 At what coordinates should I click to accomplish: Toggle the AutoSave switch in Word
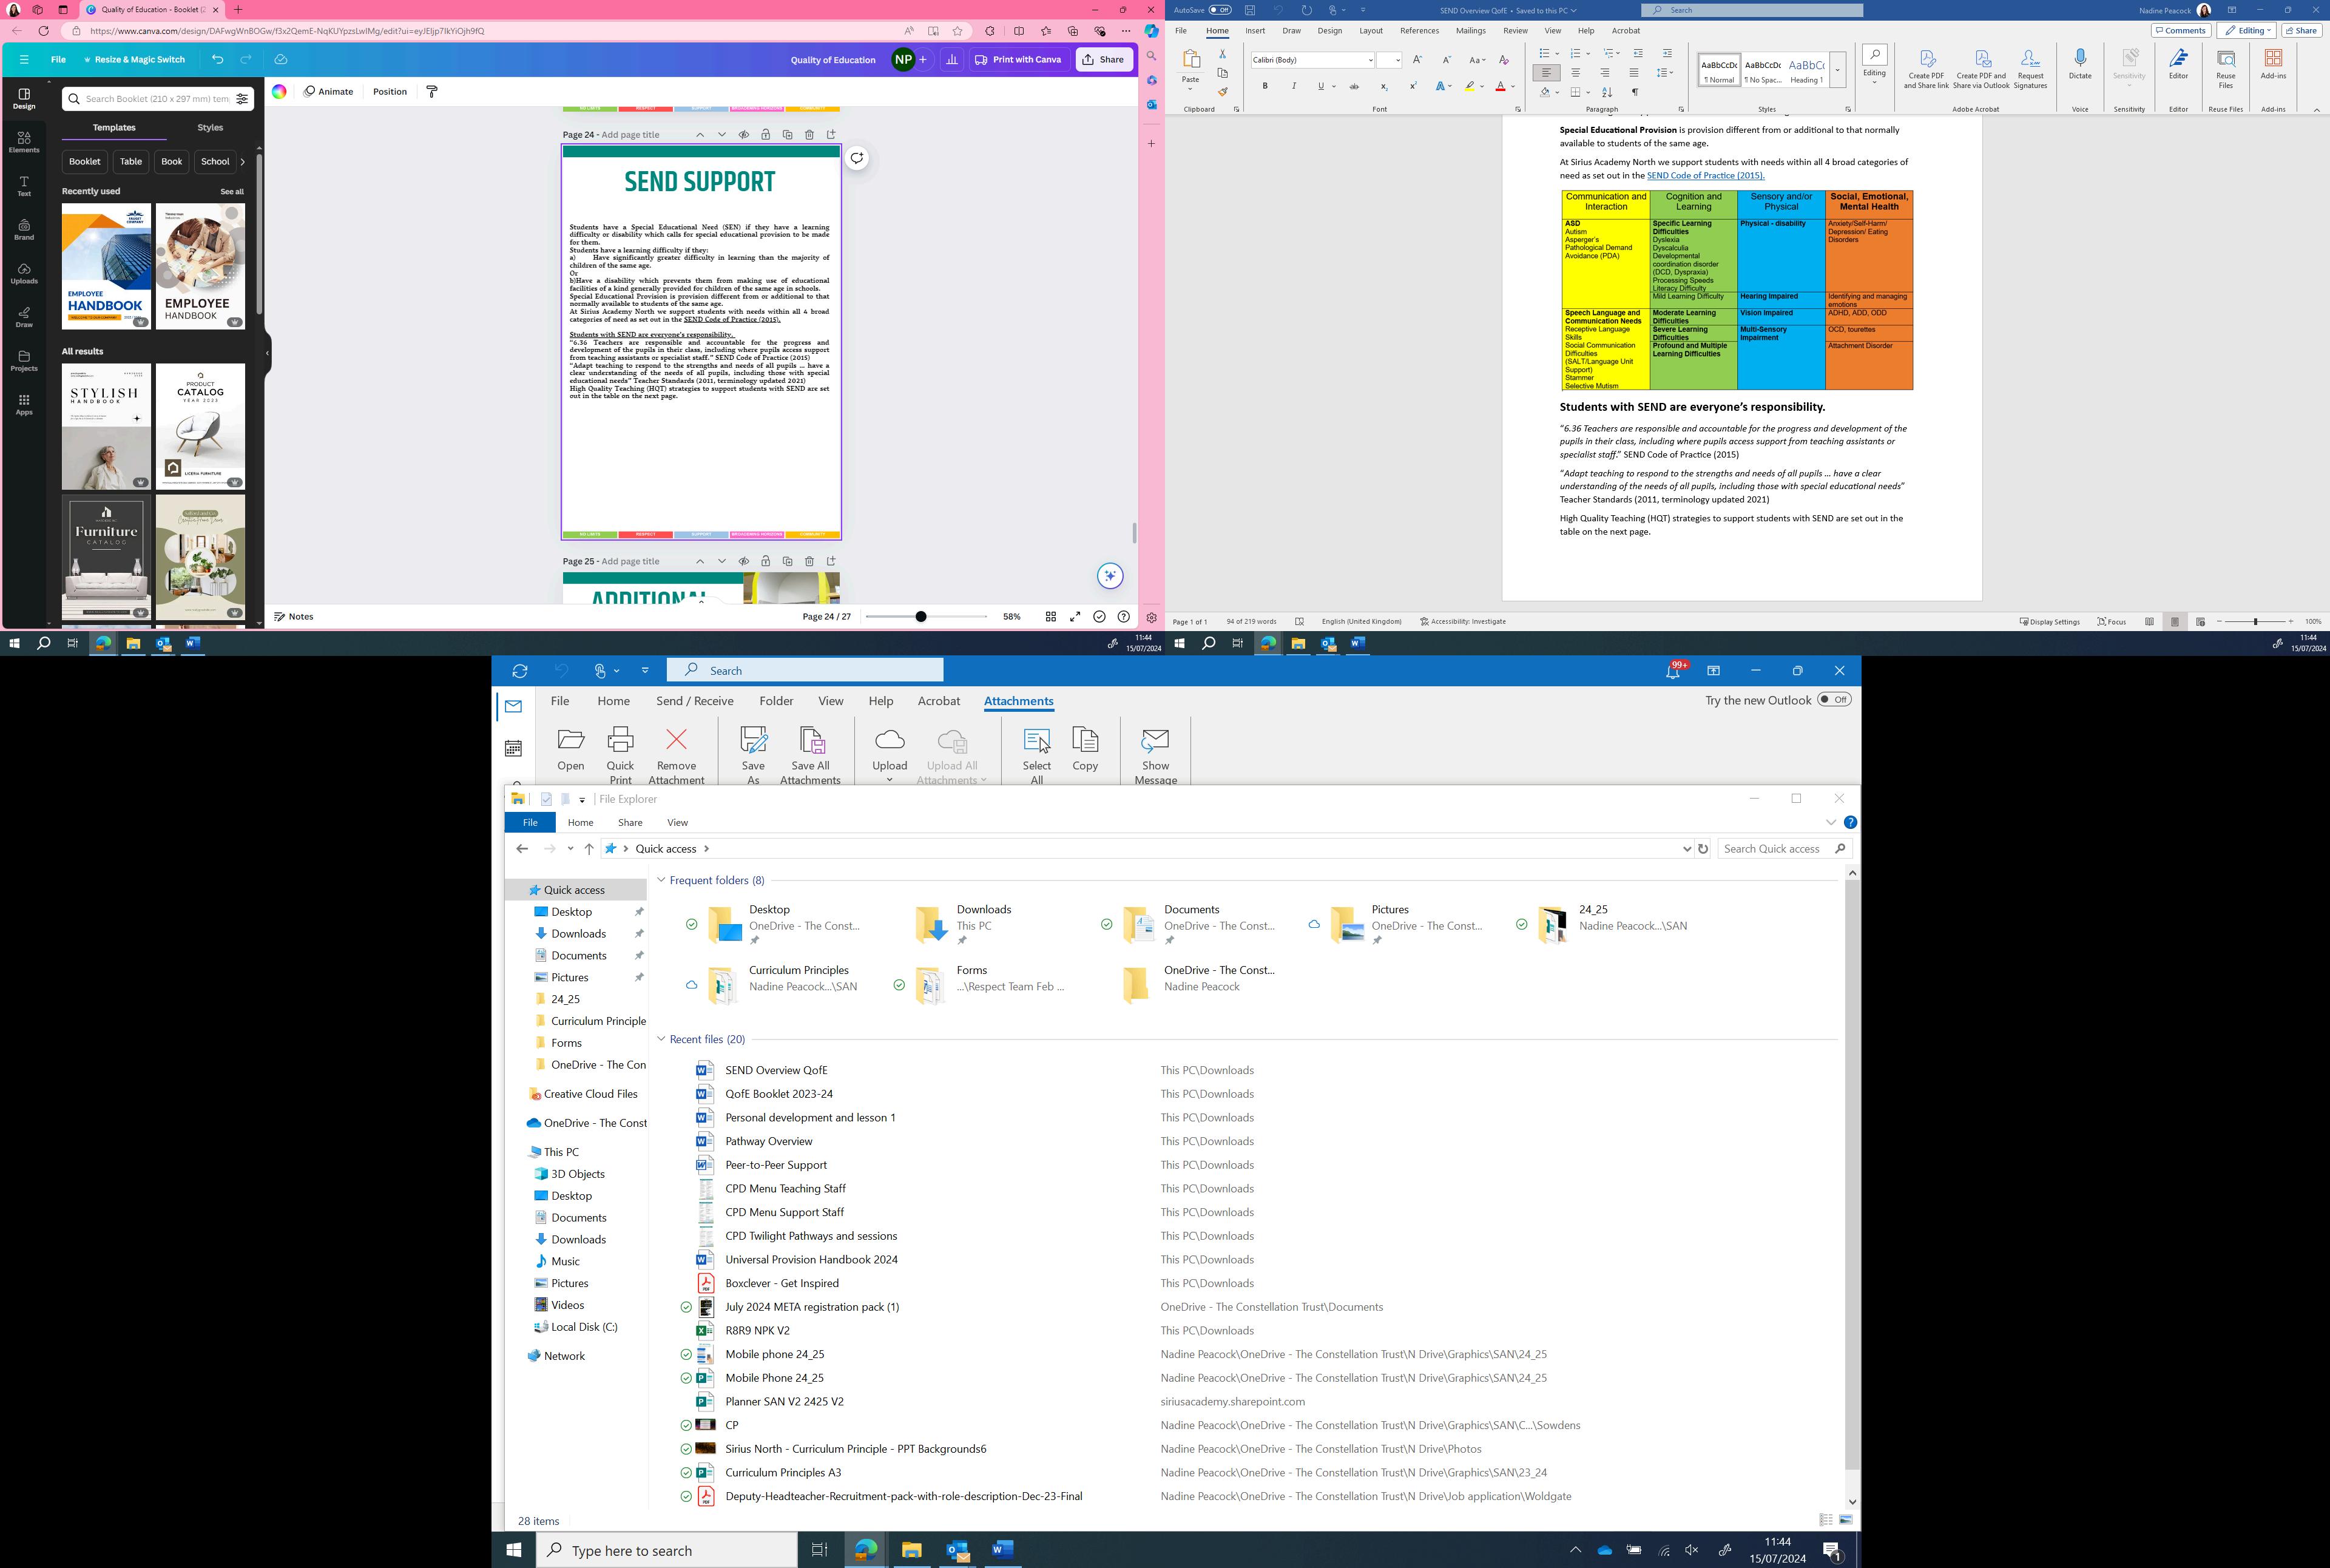pyautogui.click(x=1220, y=10)
